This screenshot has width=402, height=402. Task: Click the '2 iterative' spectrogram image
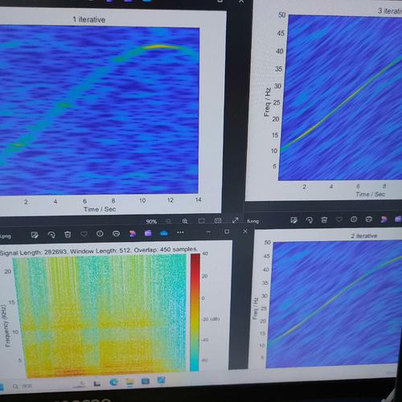[x=334, y=305]
